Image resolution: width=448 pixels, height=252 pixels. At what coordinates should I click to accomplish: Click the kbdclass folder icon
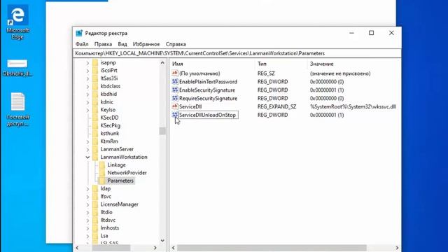point(95,86)
